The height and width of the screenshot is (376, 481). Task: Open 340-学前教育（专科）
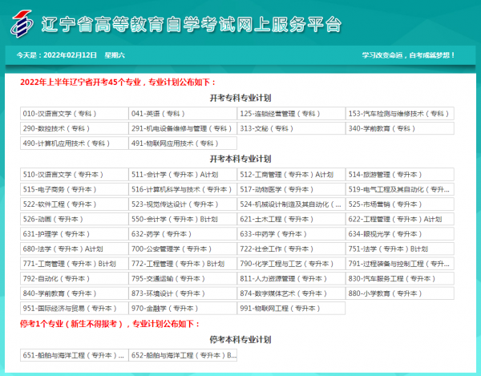[x=400, y=128]
